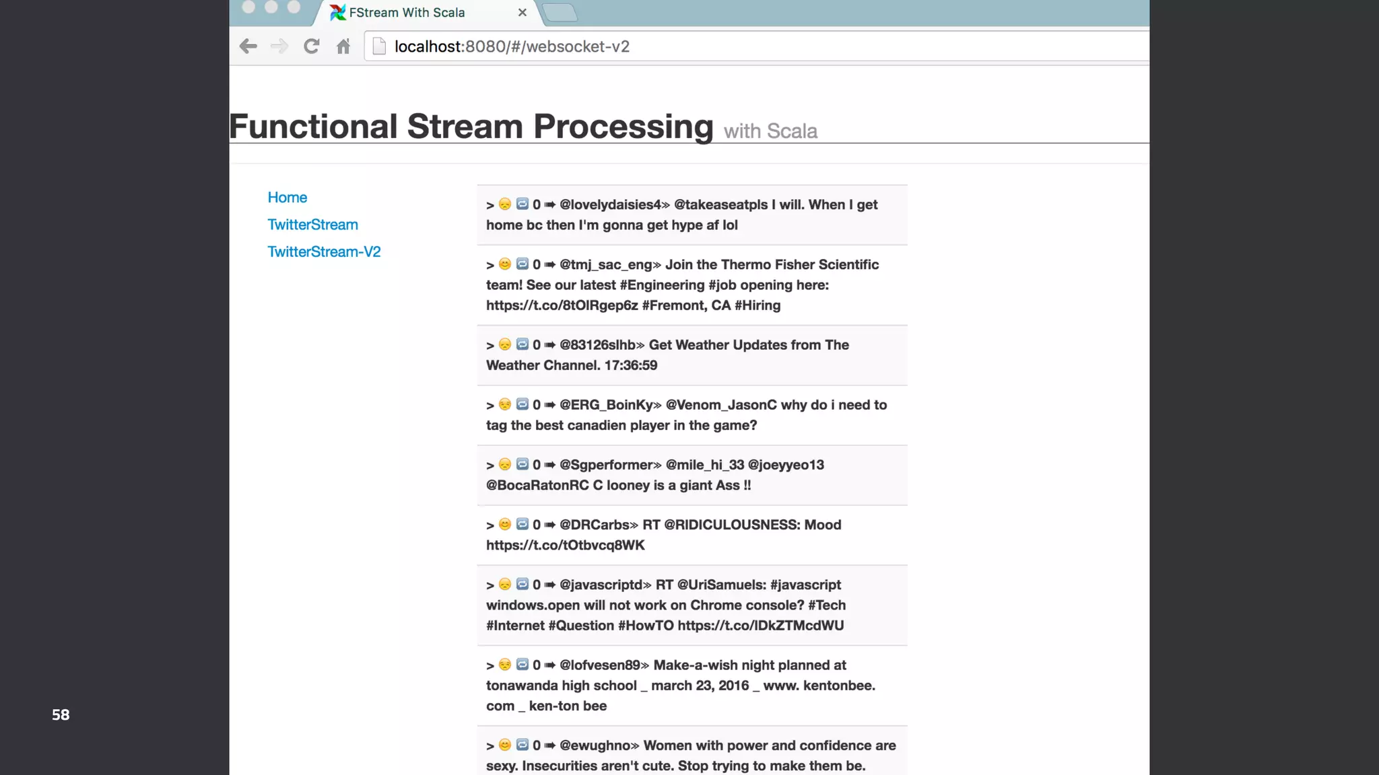The image size is (1379, 775).
Task: Click sad emoji on @Sgperformer tweet
Action: point(504,464)
